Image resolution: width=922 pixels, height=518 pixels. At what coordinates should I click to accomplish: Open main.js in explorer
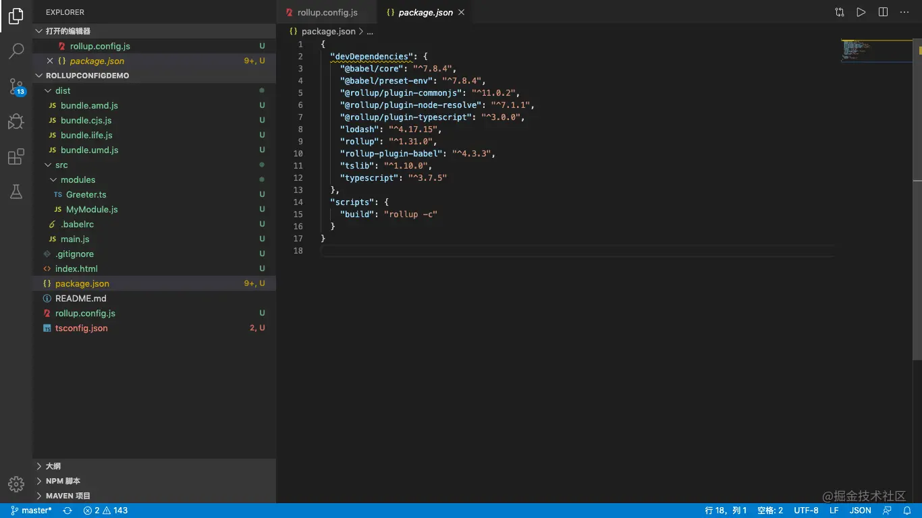[x=155, y=239]
